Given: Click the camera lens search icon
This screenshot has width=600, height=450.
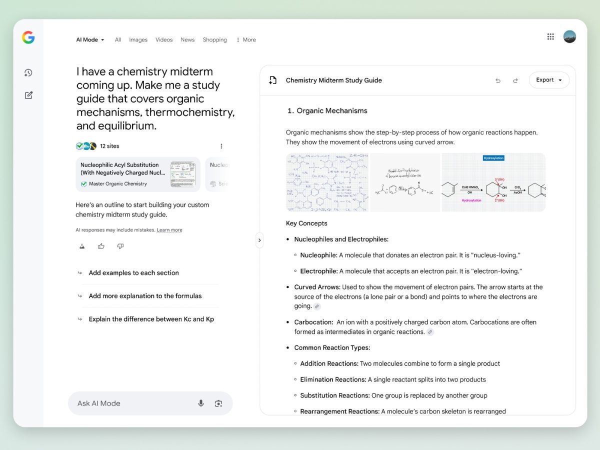Looking at the screenshot, I should tap(218, 403).
